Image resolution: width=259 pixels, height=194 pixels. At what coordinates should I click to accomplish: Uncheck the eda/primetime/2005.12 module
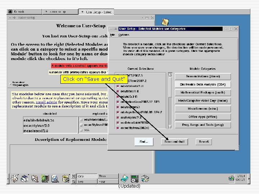118,102
